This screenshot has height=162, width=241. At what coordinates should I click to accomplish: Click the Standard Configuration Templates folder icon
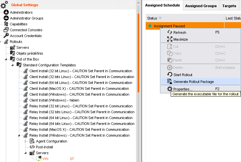[x=19, y=65]
